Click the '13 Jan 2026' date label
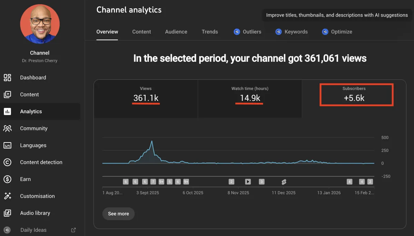This screenshot has height=236, width=414. click(329, 193)
